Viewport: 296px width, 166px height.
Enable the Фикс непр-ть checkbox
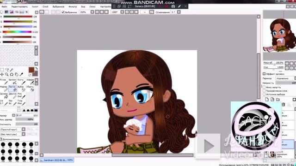264,87
